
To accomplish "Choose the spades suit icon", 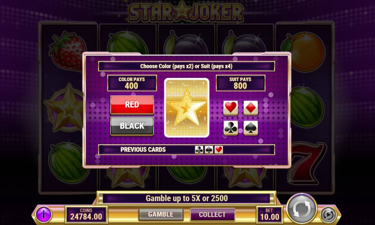I will click(x=250, y=127).
